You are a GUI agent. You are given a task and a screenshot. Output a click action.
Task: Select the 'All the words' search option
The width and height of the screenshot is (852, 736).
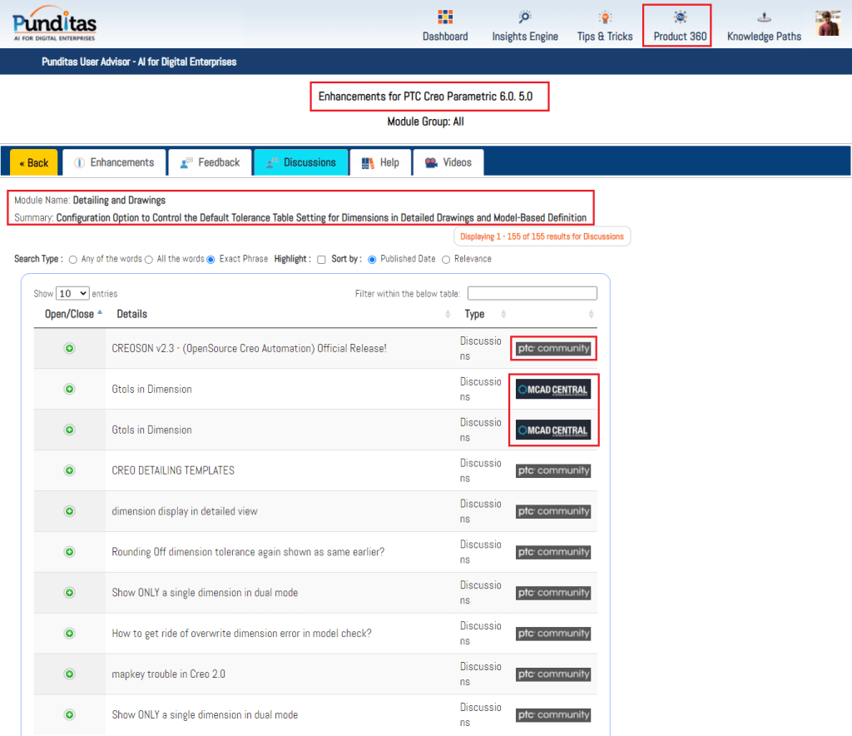(149, 260)
